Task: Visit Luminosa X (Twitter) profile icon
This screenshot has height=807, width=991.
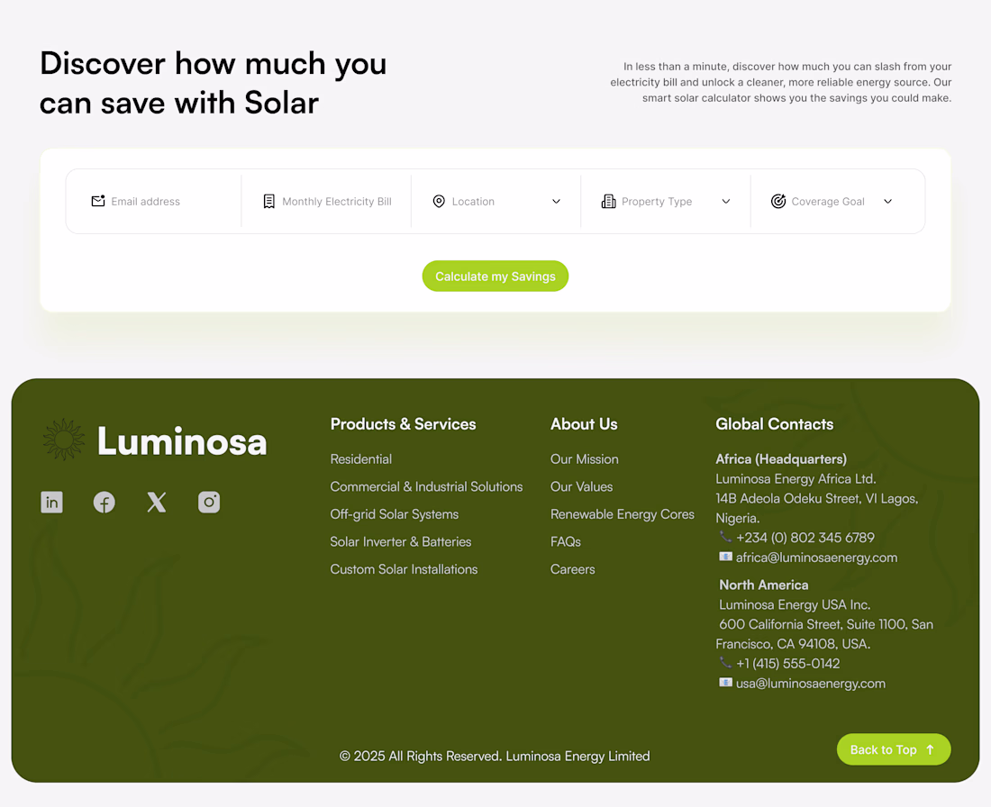Action: tap(157, 503)
